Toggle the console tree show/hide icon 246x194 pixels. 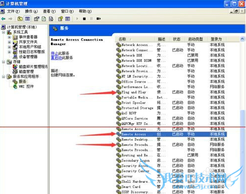tap(27, 19)
